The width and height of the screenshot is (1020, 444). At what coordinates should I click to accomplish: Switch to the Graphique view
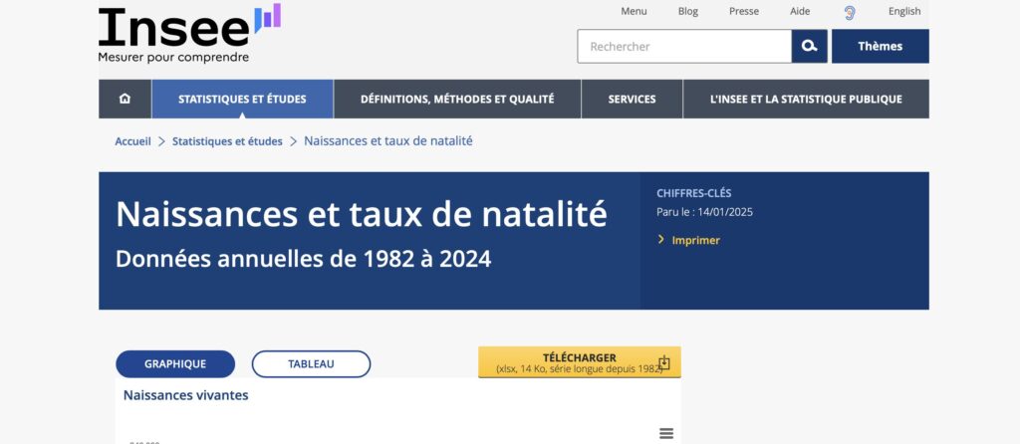point(175,364)
